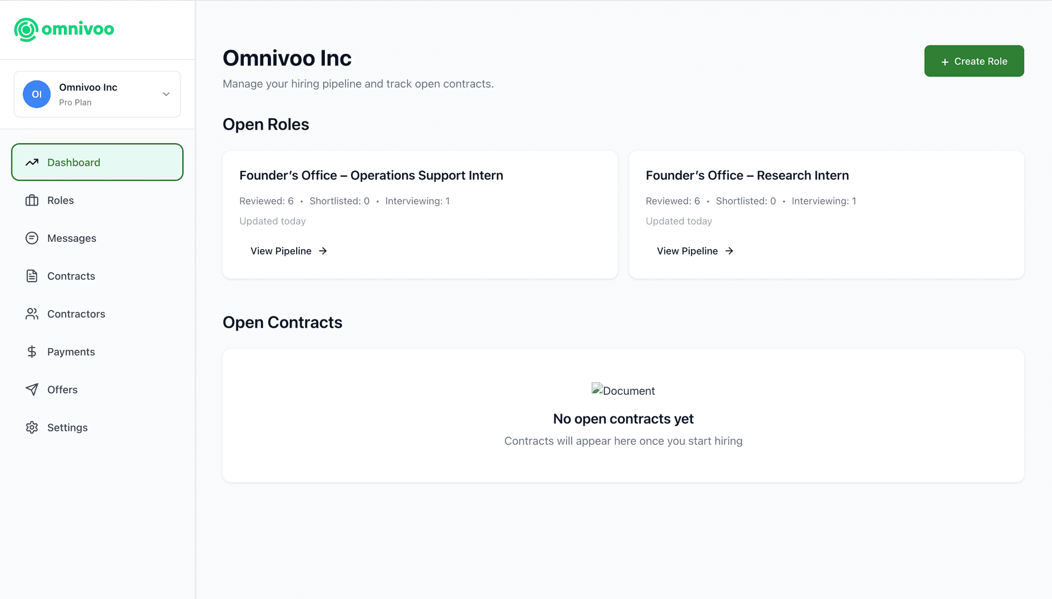Select the Dashboard icon in sidebar

[32, 162]
